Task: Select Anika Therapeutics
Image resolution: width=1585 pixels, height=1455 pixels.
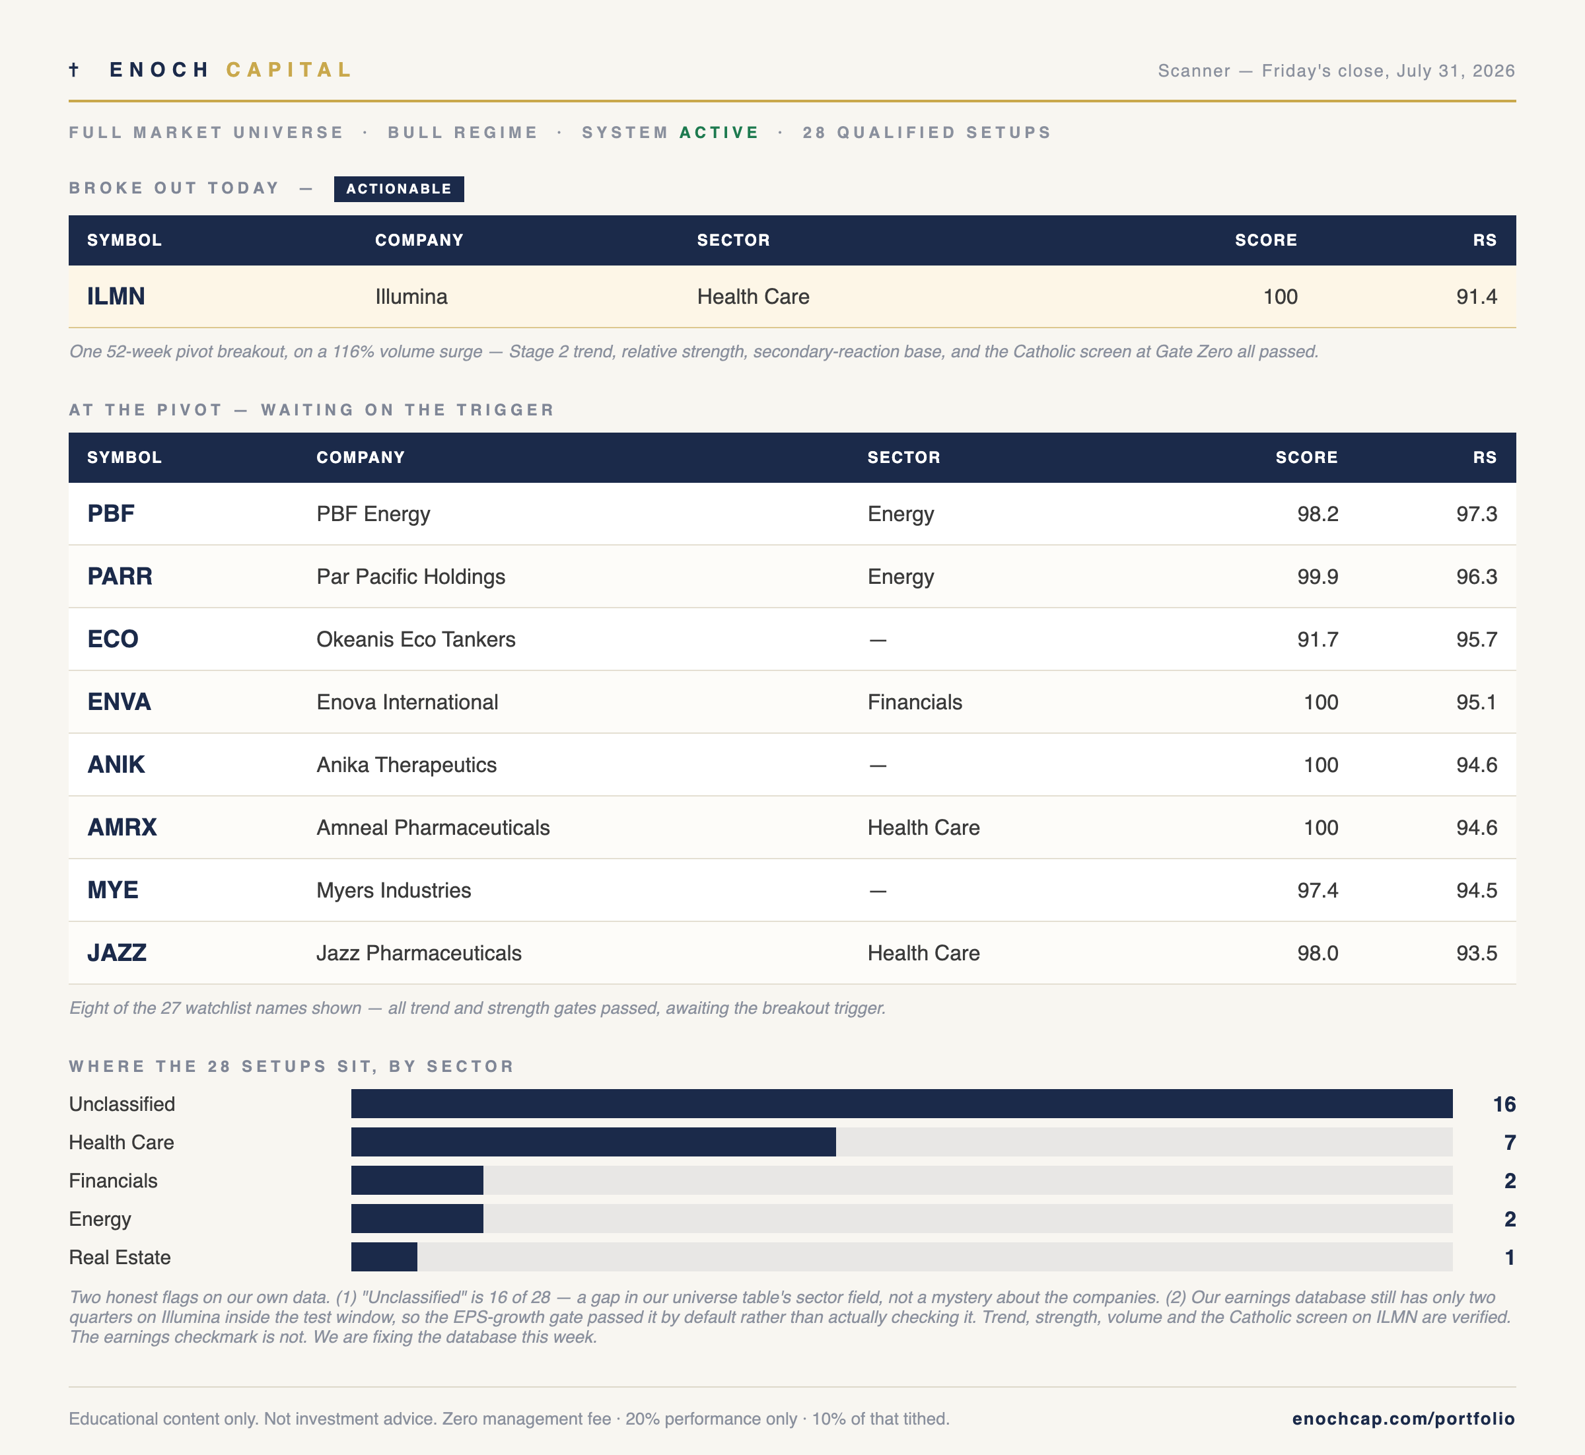Action: tap(406, 765)
